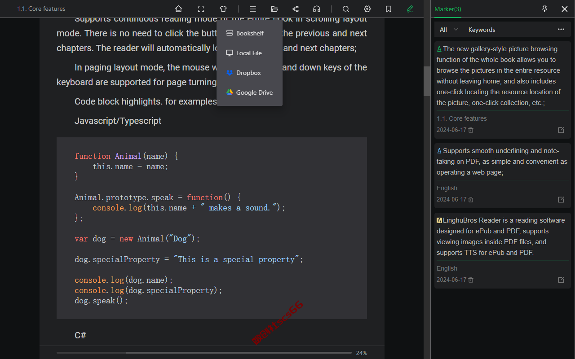Go to the home screen icon

[x=178, y=9]
